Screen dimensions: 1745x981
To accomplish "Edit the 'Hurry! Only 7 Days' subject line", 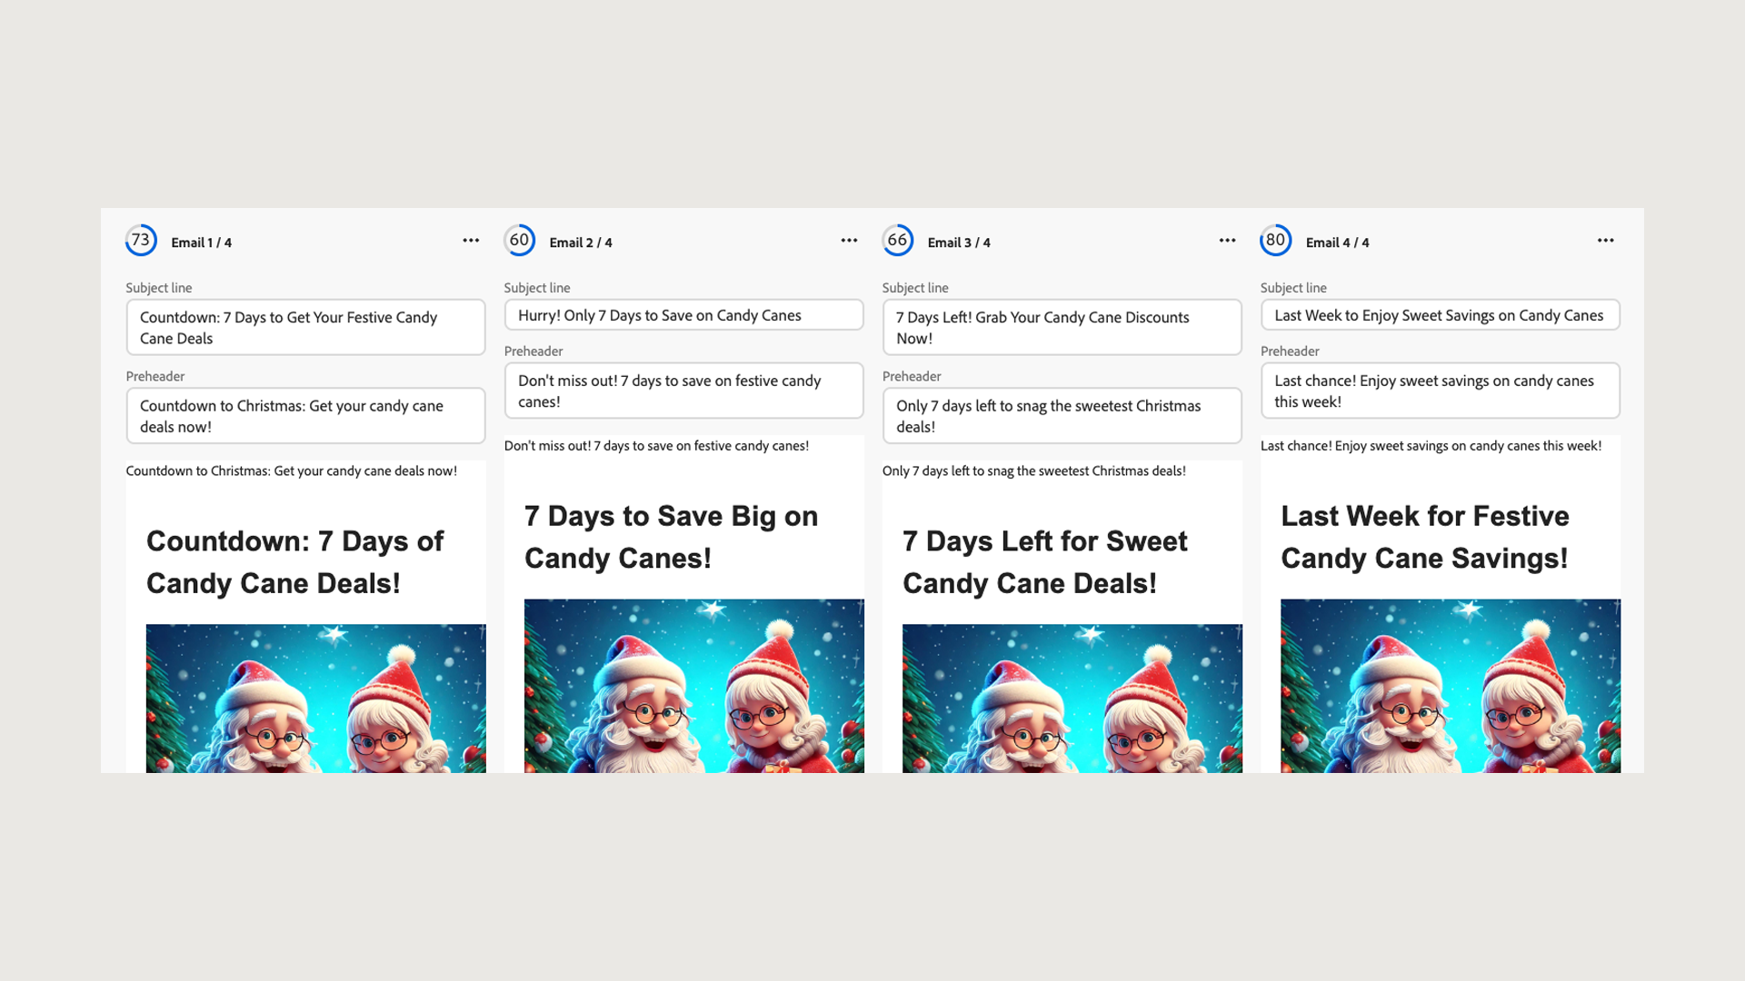I will point(683,315).
